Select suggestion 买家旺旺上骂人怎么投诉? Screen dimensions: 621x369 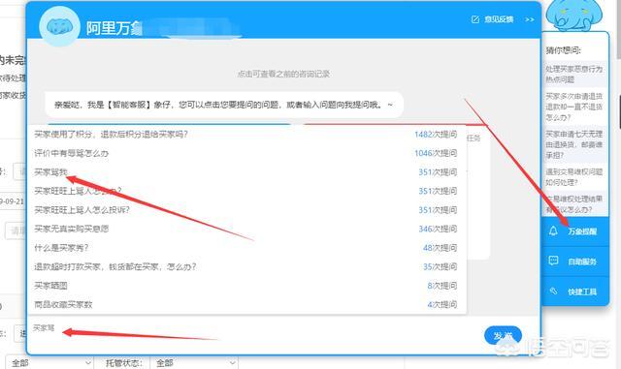82,210
